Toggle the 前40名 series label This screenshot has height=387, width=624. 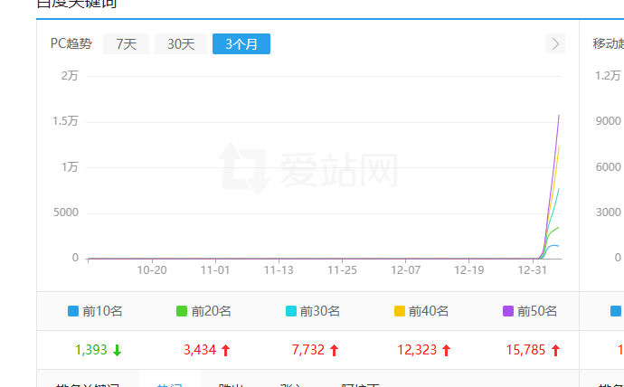point(428,311)
